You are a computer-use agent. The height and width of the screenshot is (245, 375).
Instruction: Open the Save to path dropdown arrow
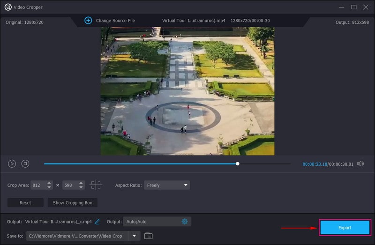tap(135, 236)
